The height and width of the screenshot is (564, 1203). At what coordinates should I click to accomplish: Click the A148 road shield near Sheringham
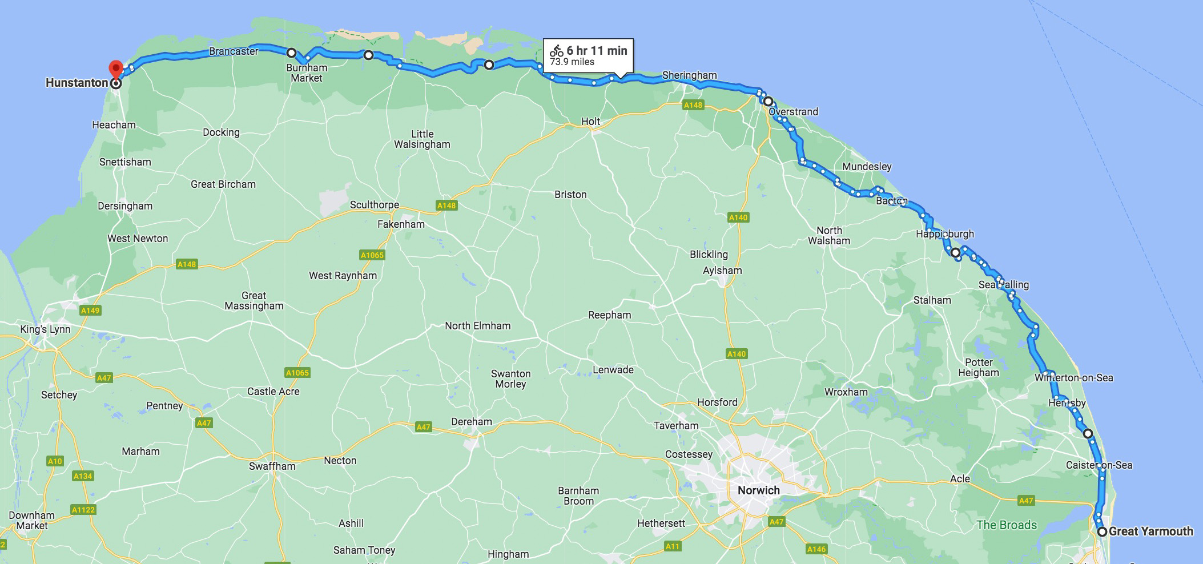tap(693, 105)
